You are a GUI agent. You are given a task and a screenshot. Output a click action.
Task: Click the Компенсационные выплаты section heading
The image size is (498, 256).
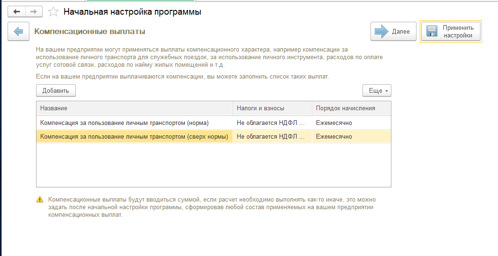point(90,31)
